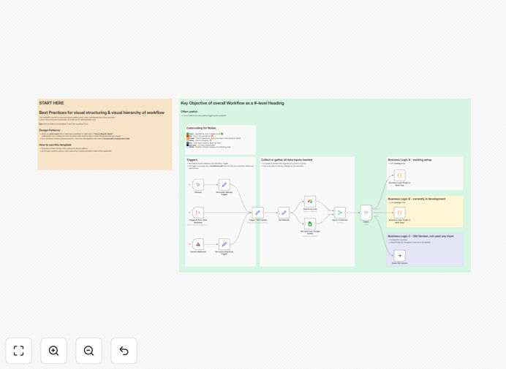Image resolution: width=506 pixels, height=369 pixels.
Task: Click 'Business Logic C - Old Version' title
Action: pyautogui.click(x=420, y=236)
